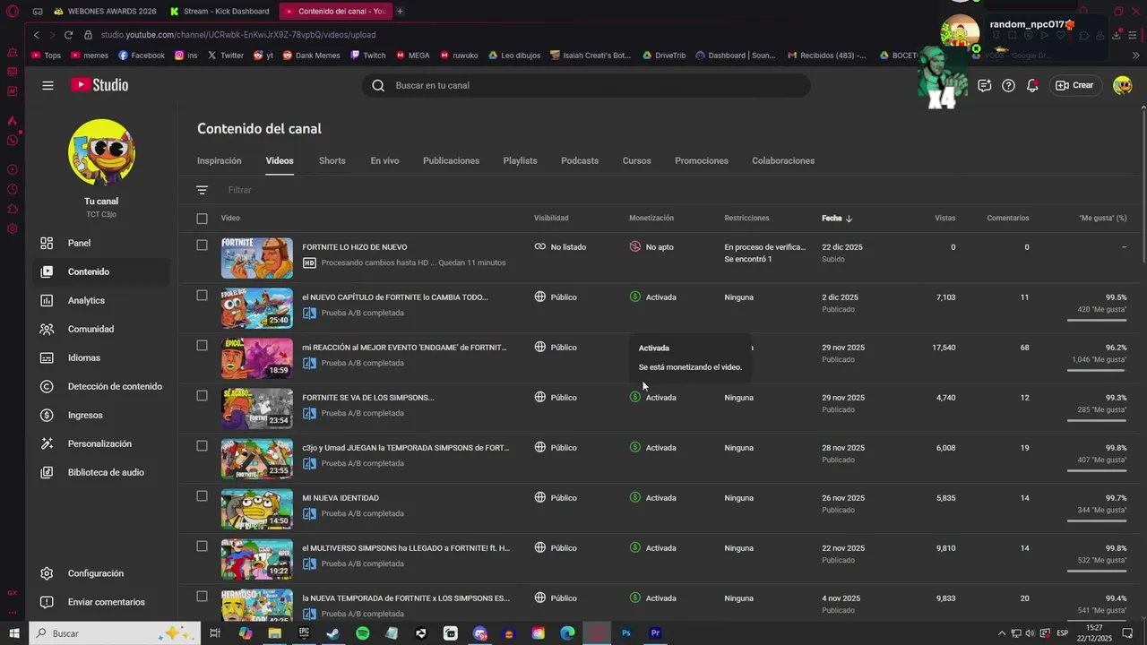The width and height of the screenshot is (1147, 645).
Task: Check mi REACCIÓN al MEJOR EVENTO video
Action: coord(202,346)
